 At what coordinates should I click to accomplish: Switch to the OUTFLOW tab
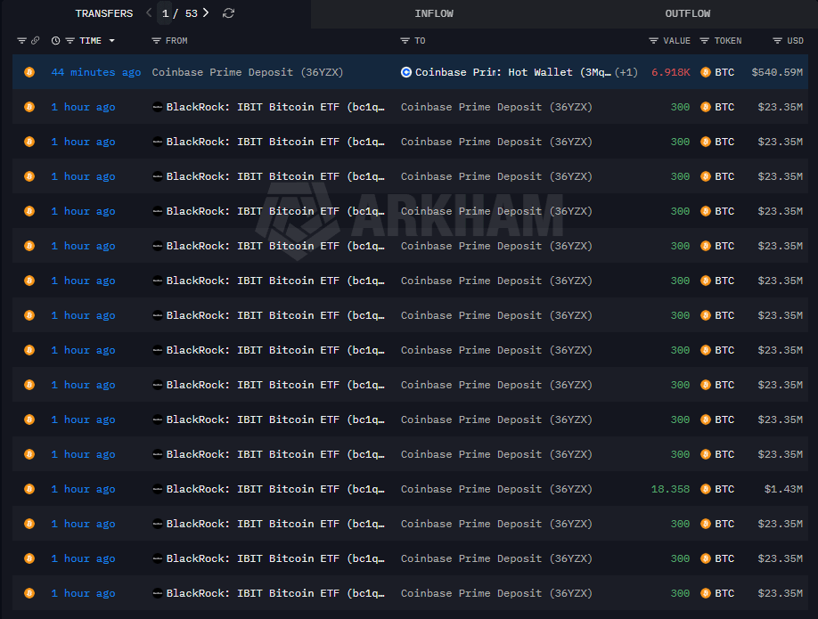tap(688, 13)
